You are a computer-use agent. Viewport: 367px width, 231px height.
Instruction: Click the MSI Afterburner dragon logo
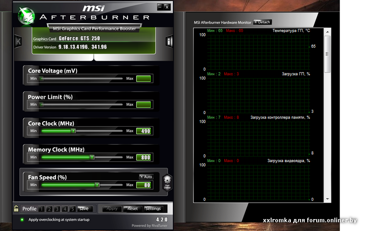coord(26,16)
